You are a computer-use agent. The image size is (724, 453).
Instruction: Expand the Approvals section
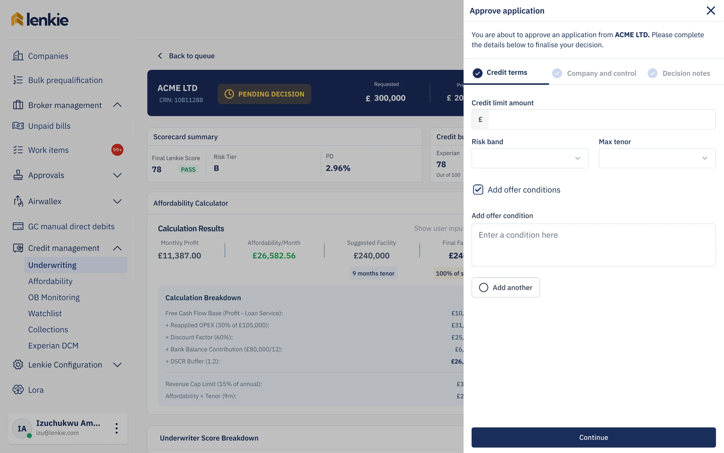pos(117,175)
